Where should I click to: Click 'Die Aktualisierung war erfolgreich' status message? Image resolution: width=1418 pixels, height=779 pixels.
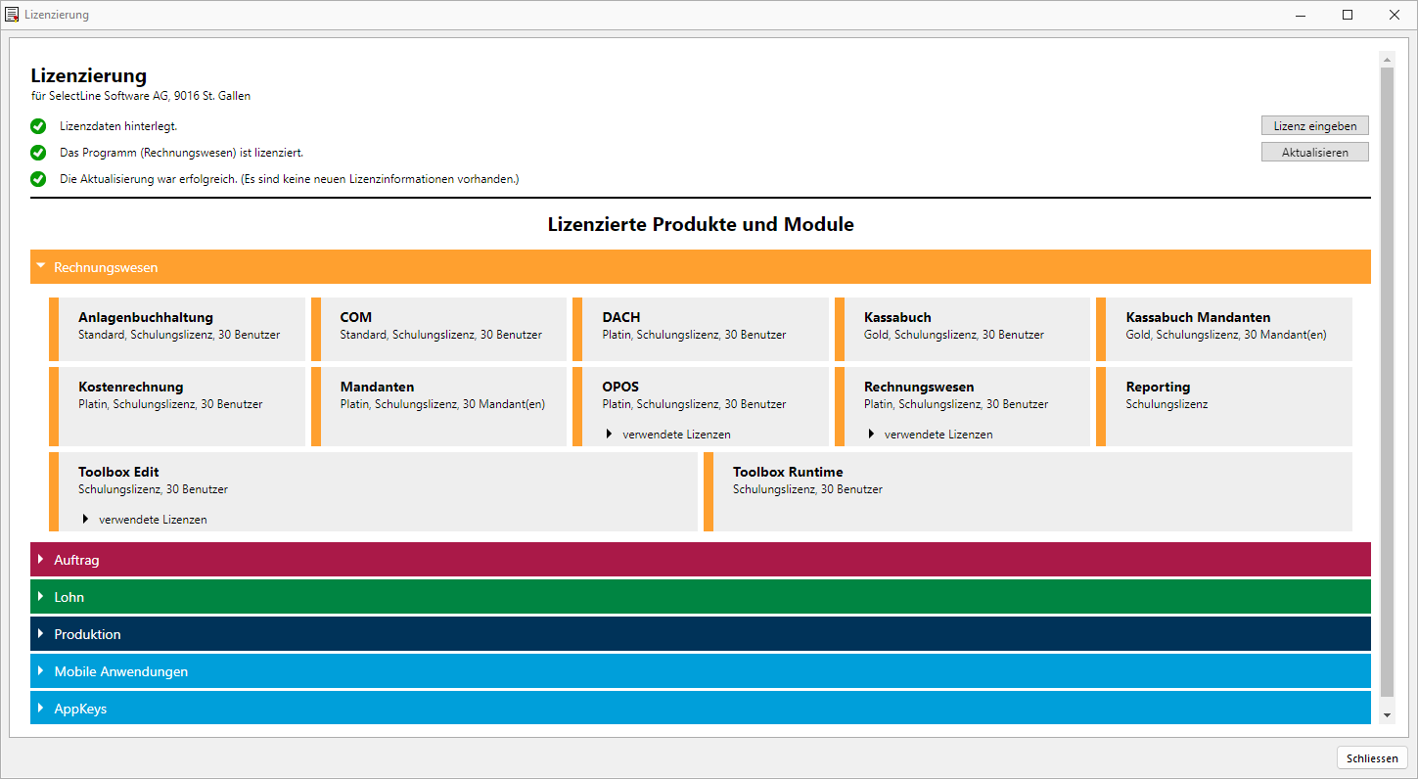click(289, 179)
